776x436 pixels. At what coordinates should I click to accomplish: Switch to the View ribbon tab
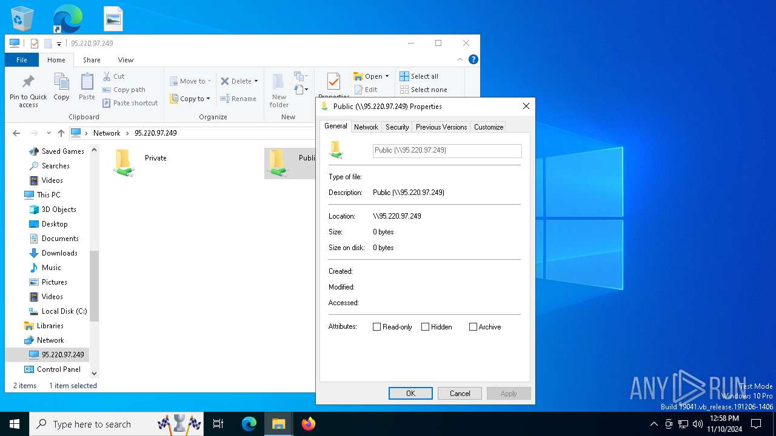pos(125,60)
